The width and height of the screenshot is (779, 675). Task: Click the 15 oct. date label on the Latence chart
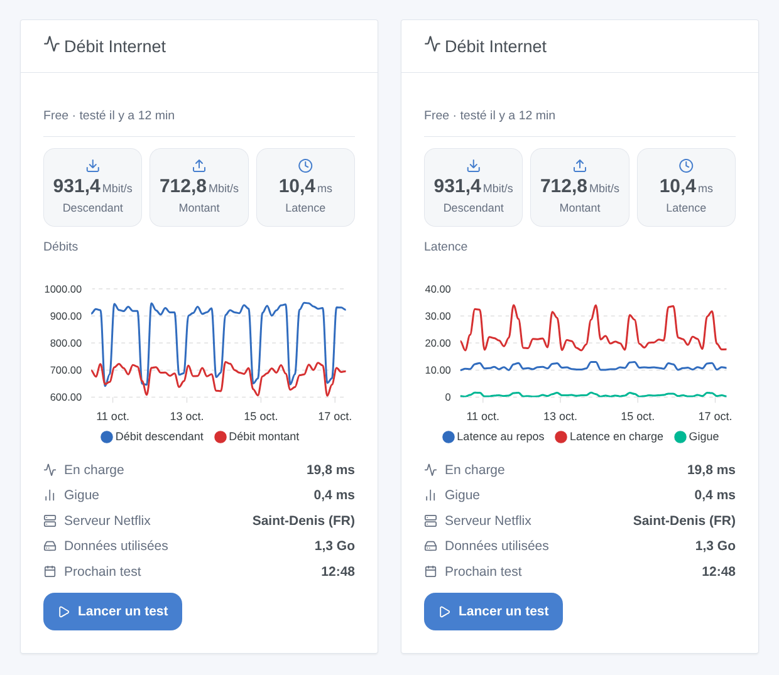click(638, 416)
